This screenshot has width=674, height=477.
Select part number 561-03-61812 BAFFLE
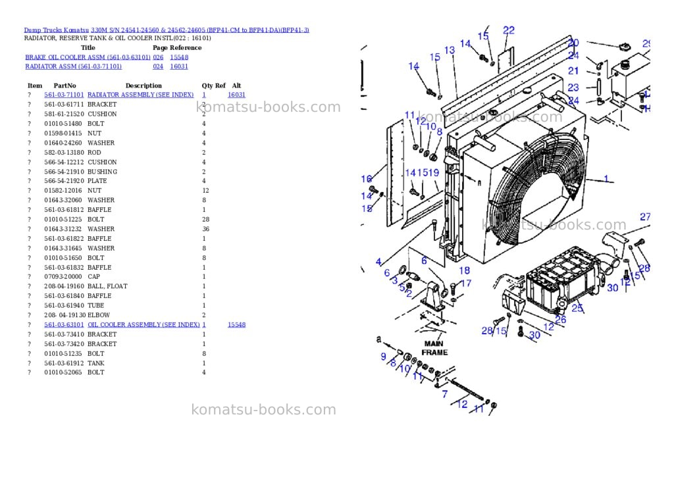pyautogui.click(x=64, y=210)
